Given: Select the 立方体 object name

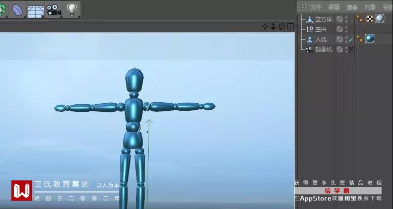Looking at the screenshot, I should [x=323, y=19].
